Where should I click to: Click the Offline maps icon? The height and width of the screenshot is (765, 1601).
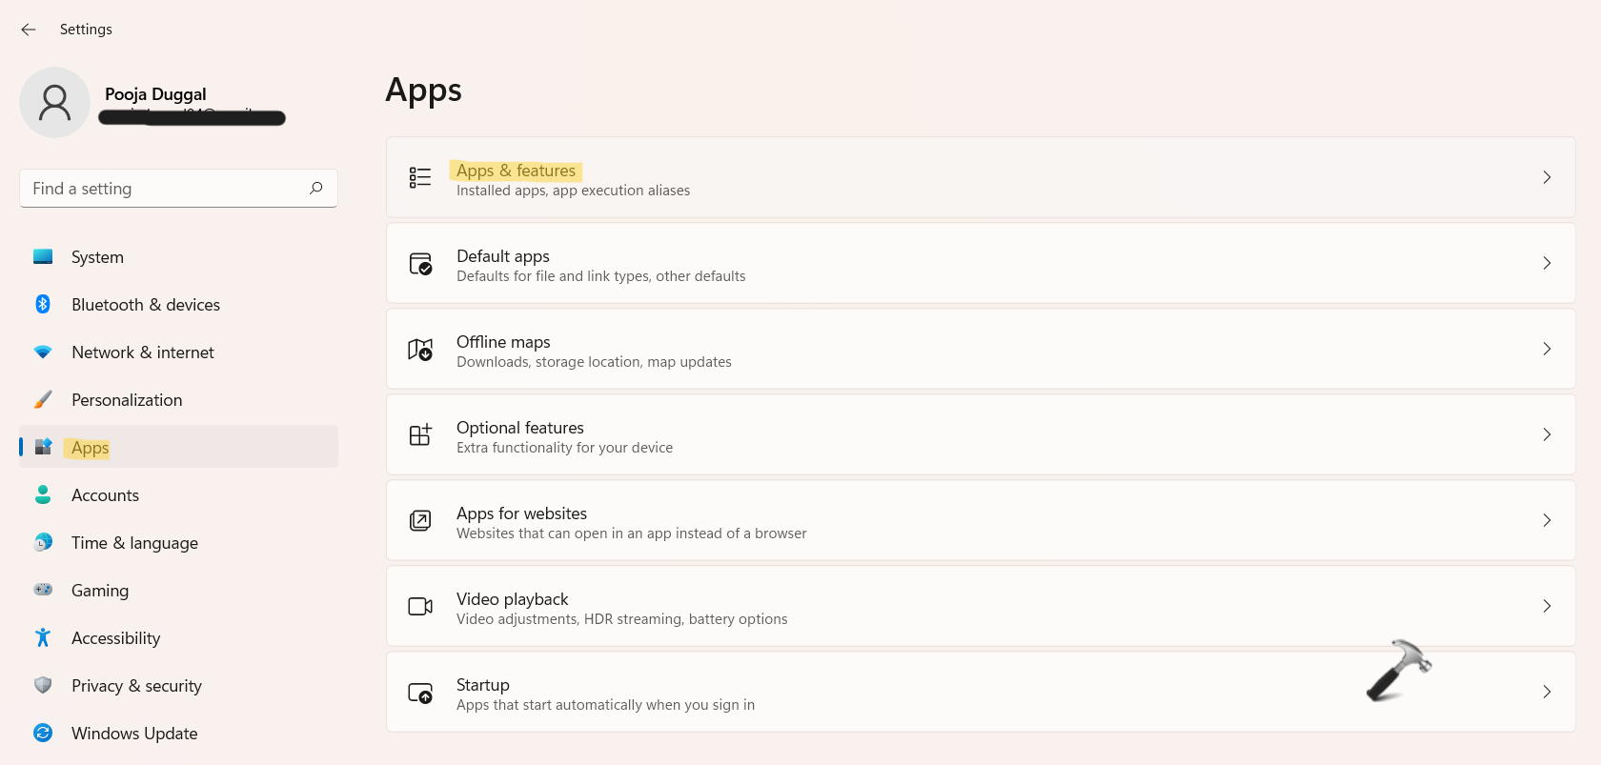(x=420, y=350)
